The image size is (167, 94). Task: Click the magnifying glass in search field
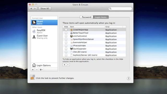pos(110,9)
